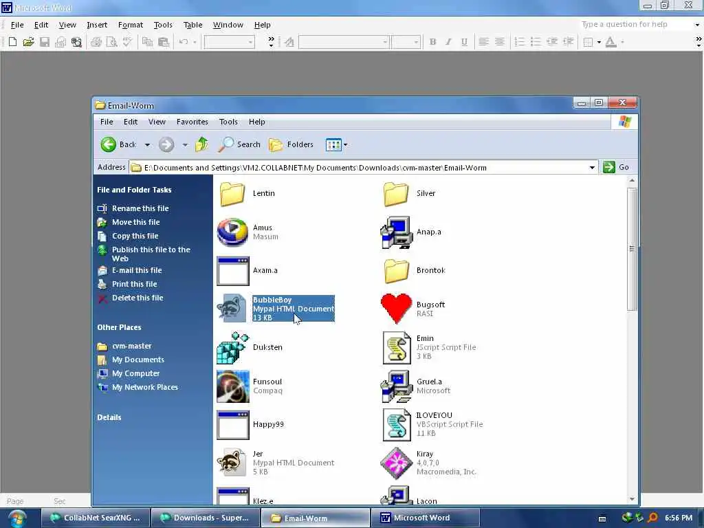Select the Kiray Macromedia icon
704x528 pixels.
tap(396, 463)
